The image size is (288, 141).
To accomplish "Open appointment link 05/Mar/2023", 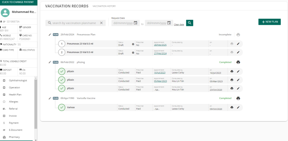I will (x=160, y=81).
